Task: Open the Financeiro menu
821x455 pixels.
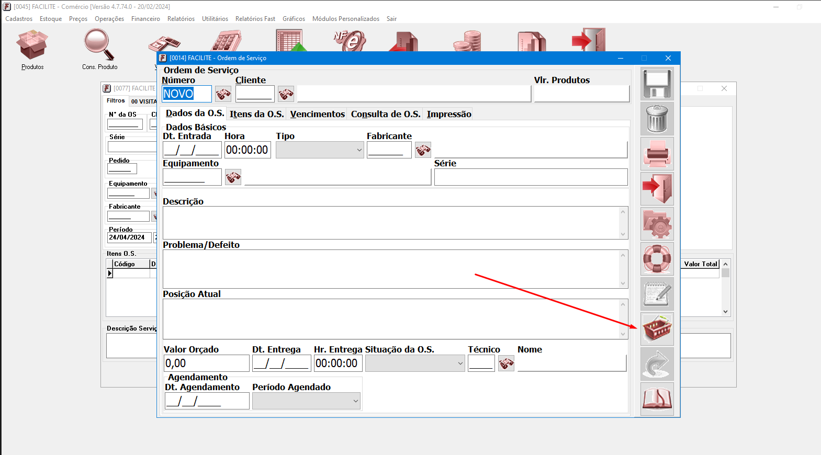Action: (145, 19)
